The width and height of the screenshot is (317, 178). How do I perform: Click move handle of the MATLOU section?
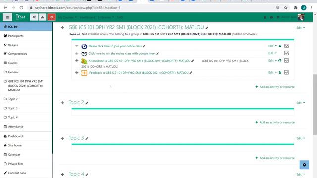tap(62, 28)
